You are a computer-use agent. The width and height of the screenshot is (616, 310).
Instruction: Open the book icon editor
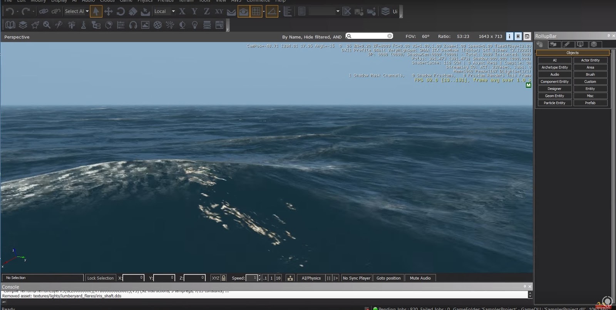tap(10, 25)
